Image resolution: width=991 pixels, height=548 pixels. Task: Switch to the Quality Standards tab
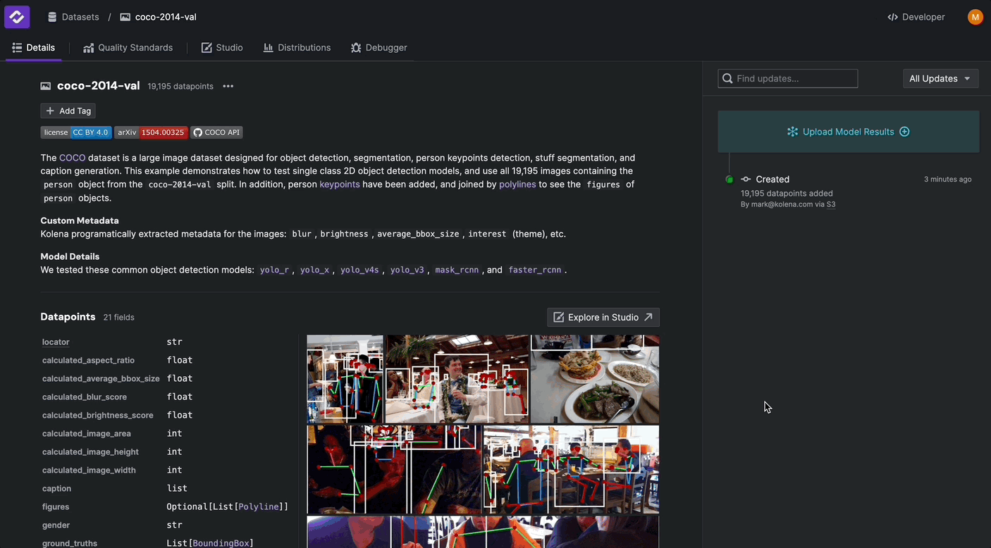(x=128, y=48)
